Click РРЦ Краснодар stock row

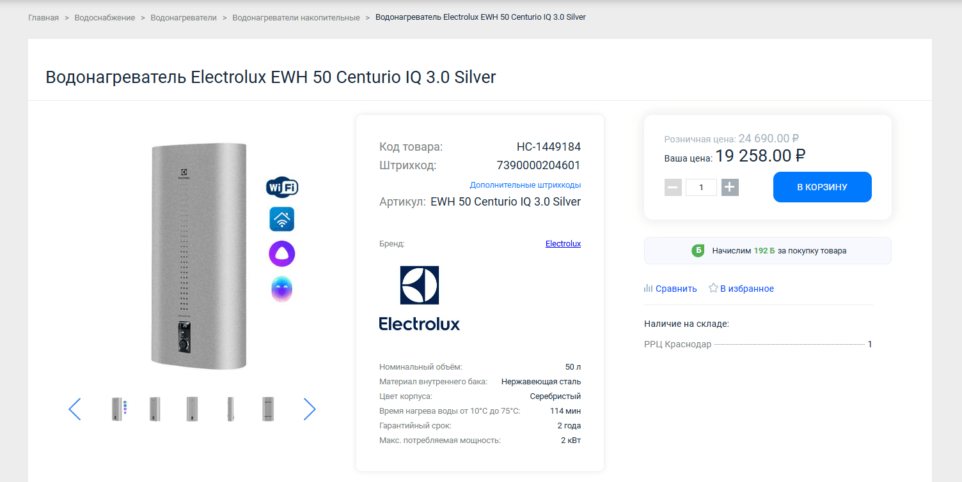tap(758, 344)
